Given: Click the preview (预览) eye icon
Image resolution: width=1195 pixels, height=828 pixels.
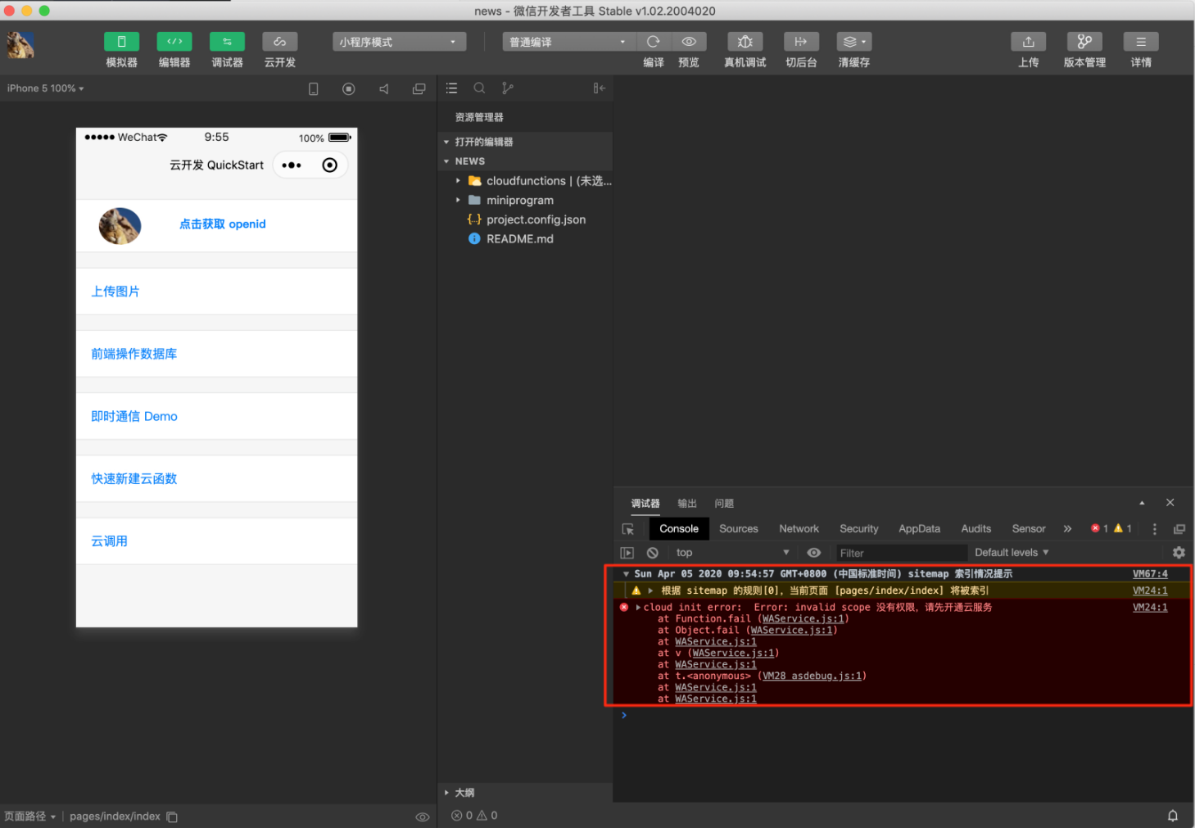Looking at the screenshot, I should (x=689, y=42).
